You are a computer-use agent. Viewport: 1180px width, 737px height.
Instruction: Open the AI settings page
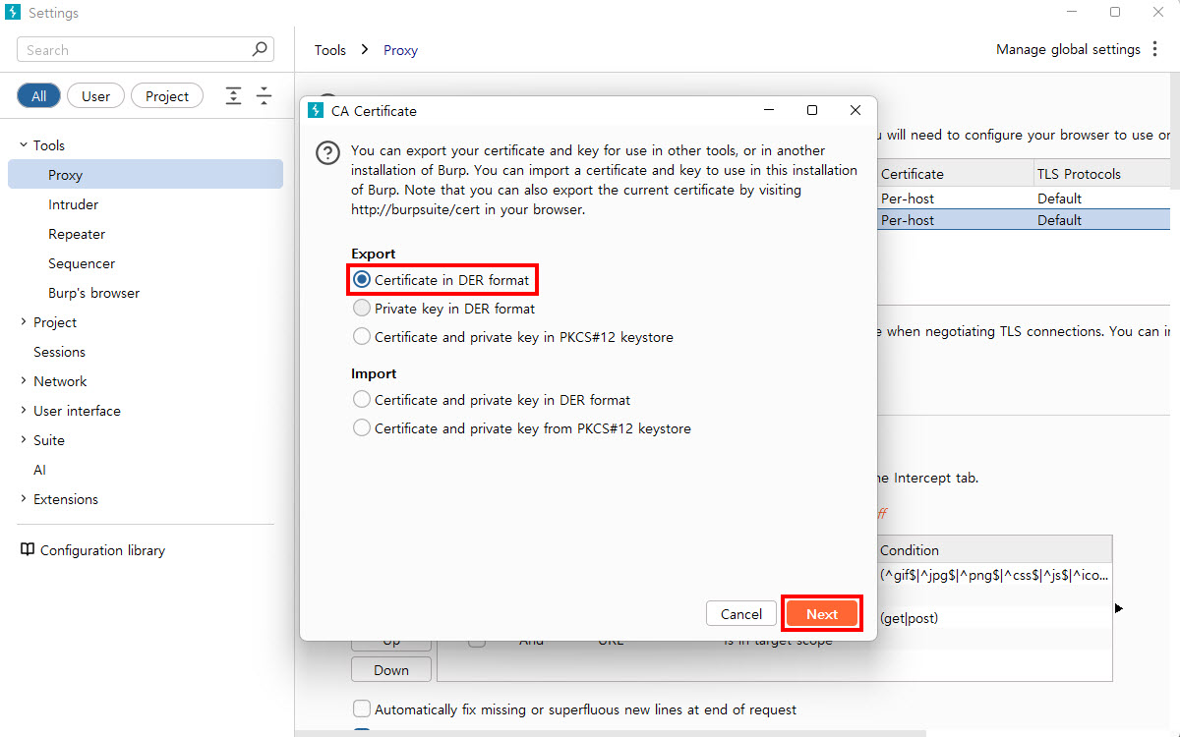tap(39, 470)
